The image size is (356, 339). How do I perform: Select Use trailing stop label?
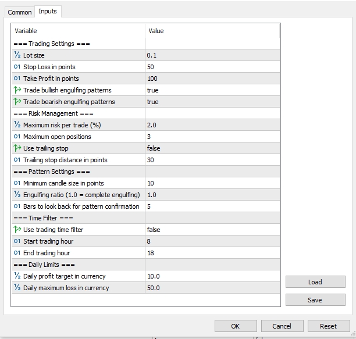[x=46, y=148]
